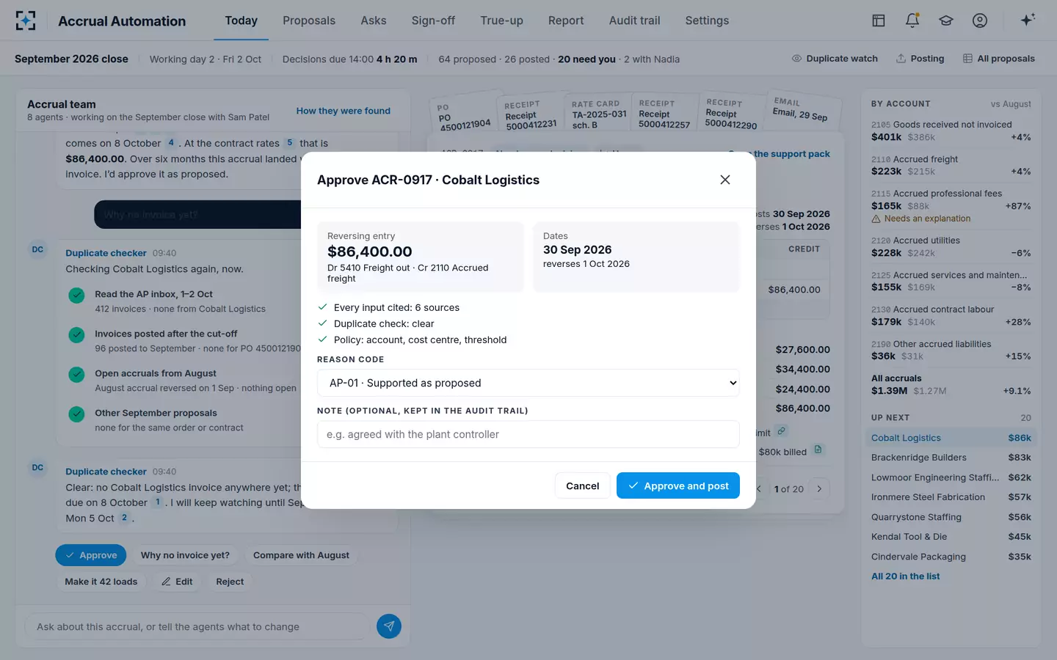
Task: Open the Proposals tab
Action: [x=309, y=21]
